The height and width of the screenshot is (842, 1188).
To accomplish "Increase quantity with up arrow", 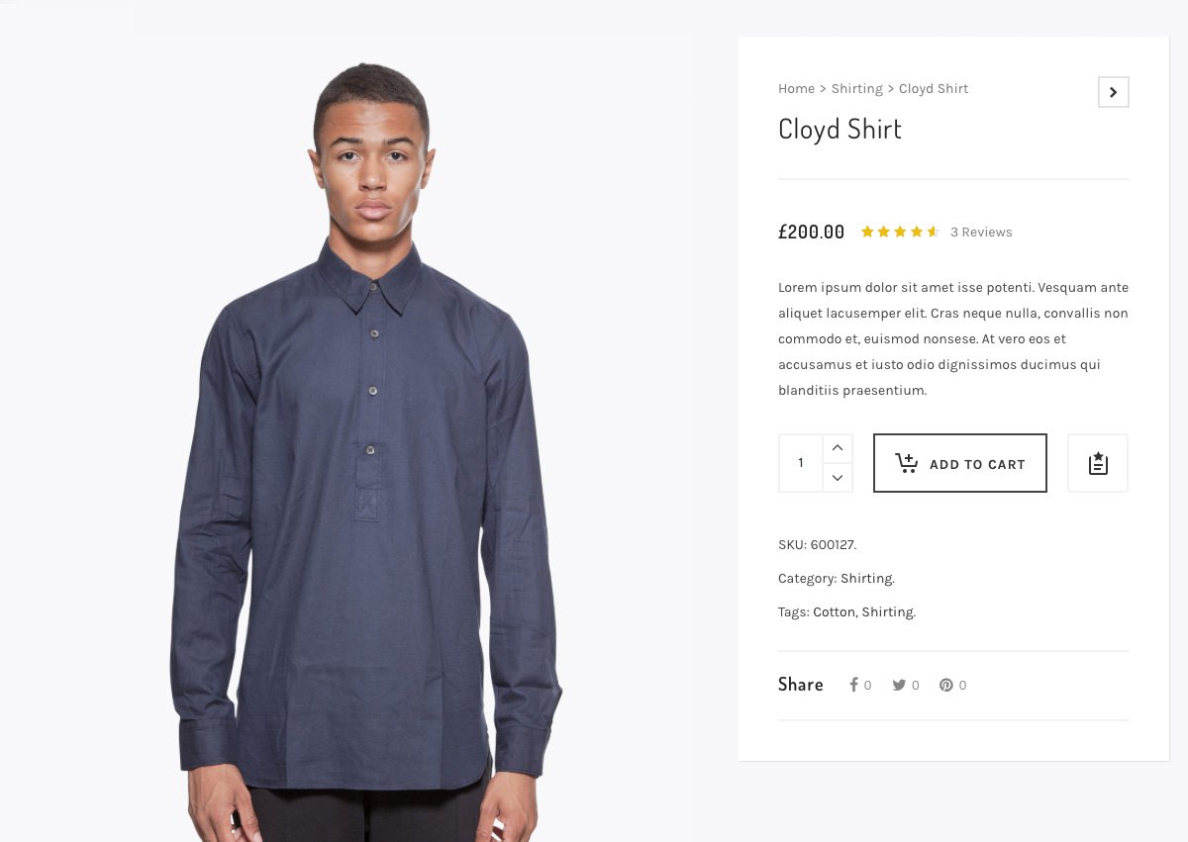I will click(838, 448).
